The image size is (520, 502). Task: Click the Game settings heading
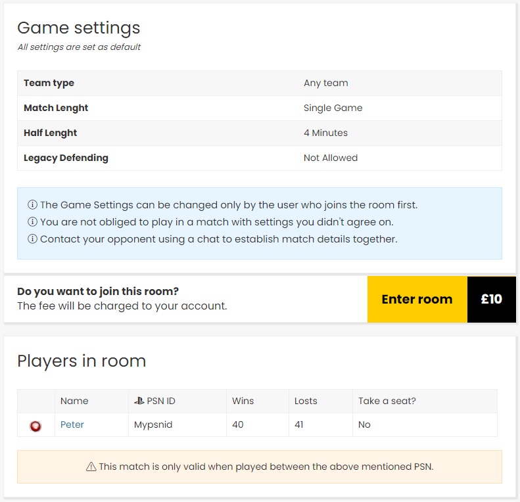79,28
